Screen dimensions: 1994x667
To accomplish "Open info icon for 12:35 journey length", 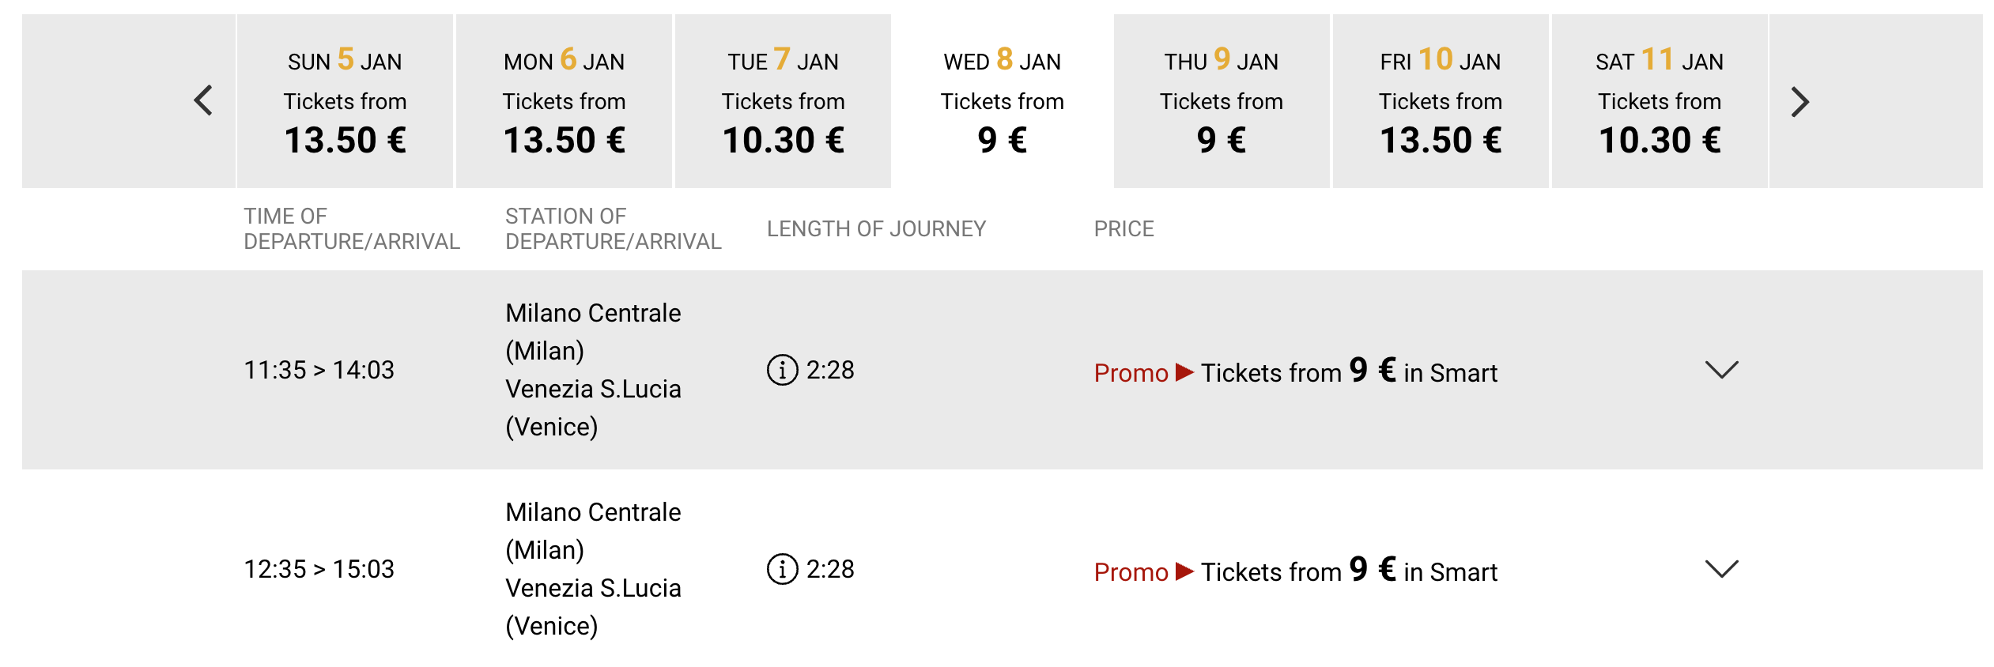I will 782,568.
